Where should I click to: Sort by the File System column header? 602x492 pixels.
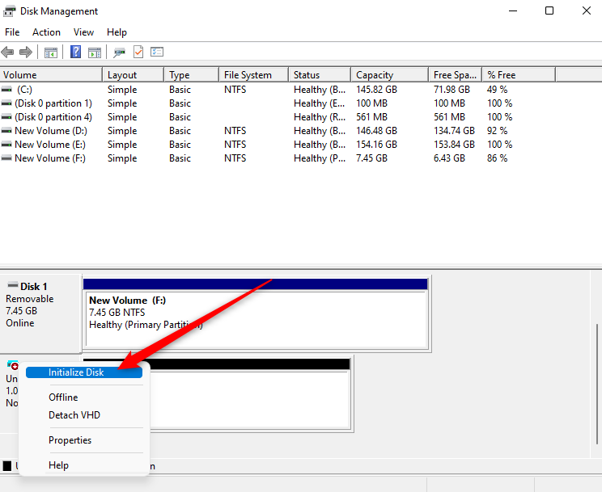pos(254,75)
